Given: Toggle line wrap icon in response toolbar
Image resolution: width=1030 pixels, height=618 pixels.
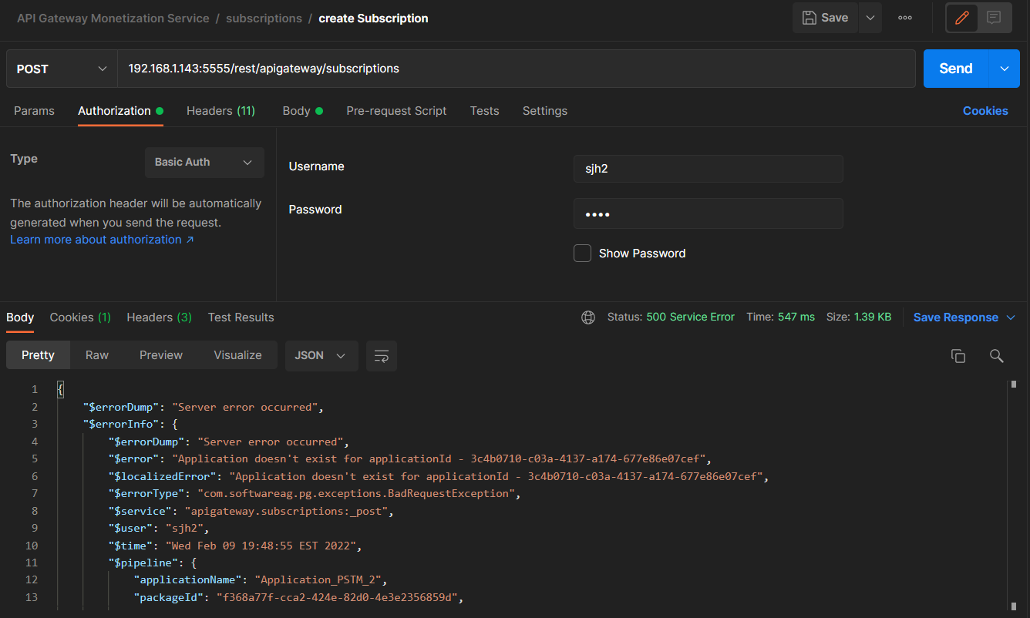Looking at the screenshot, I should [381, 356].
